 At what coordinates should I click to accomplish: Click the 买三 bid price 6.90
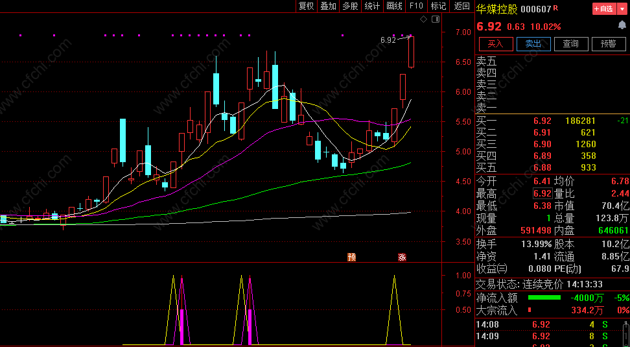542,144
